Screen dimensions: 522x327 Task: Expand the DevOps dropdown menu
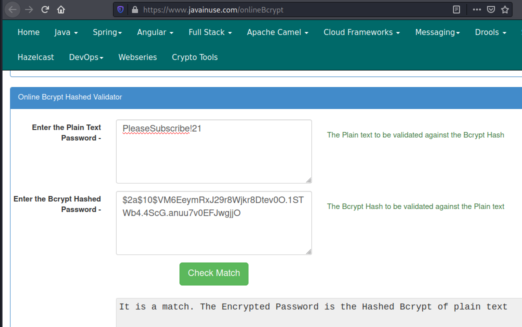point(86,57)
